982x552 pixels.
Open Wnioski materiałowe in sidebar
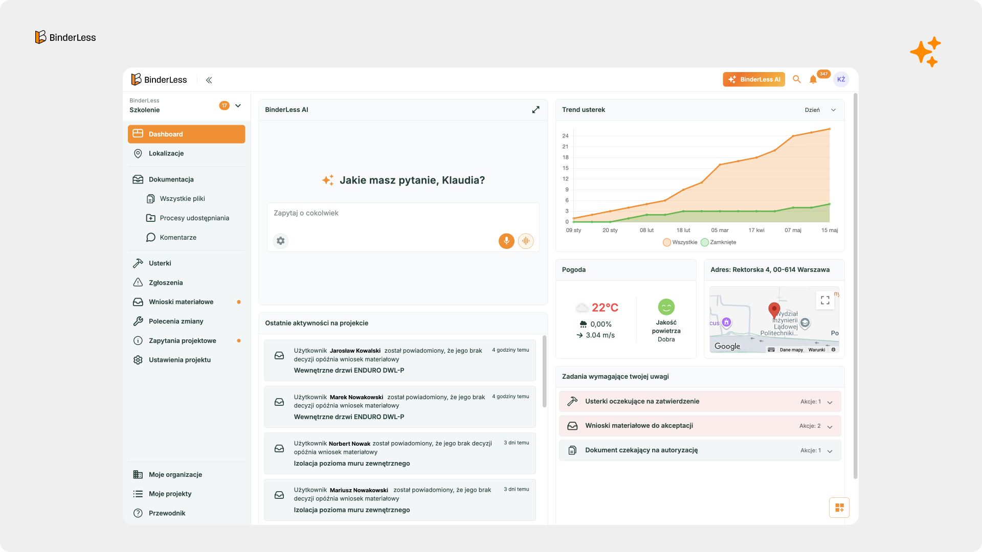click(186, 302)
